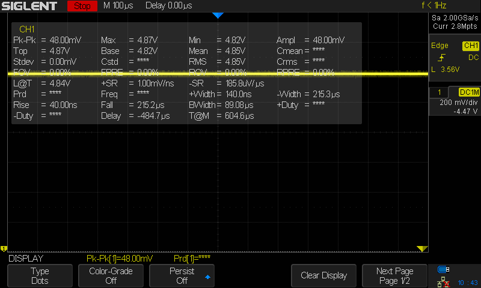Toggle the DC1M coupling badge
The width and height of the screenshot is (481, 288).
click(468, 92)
